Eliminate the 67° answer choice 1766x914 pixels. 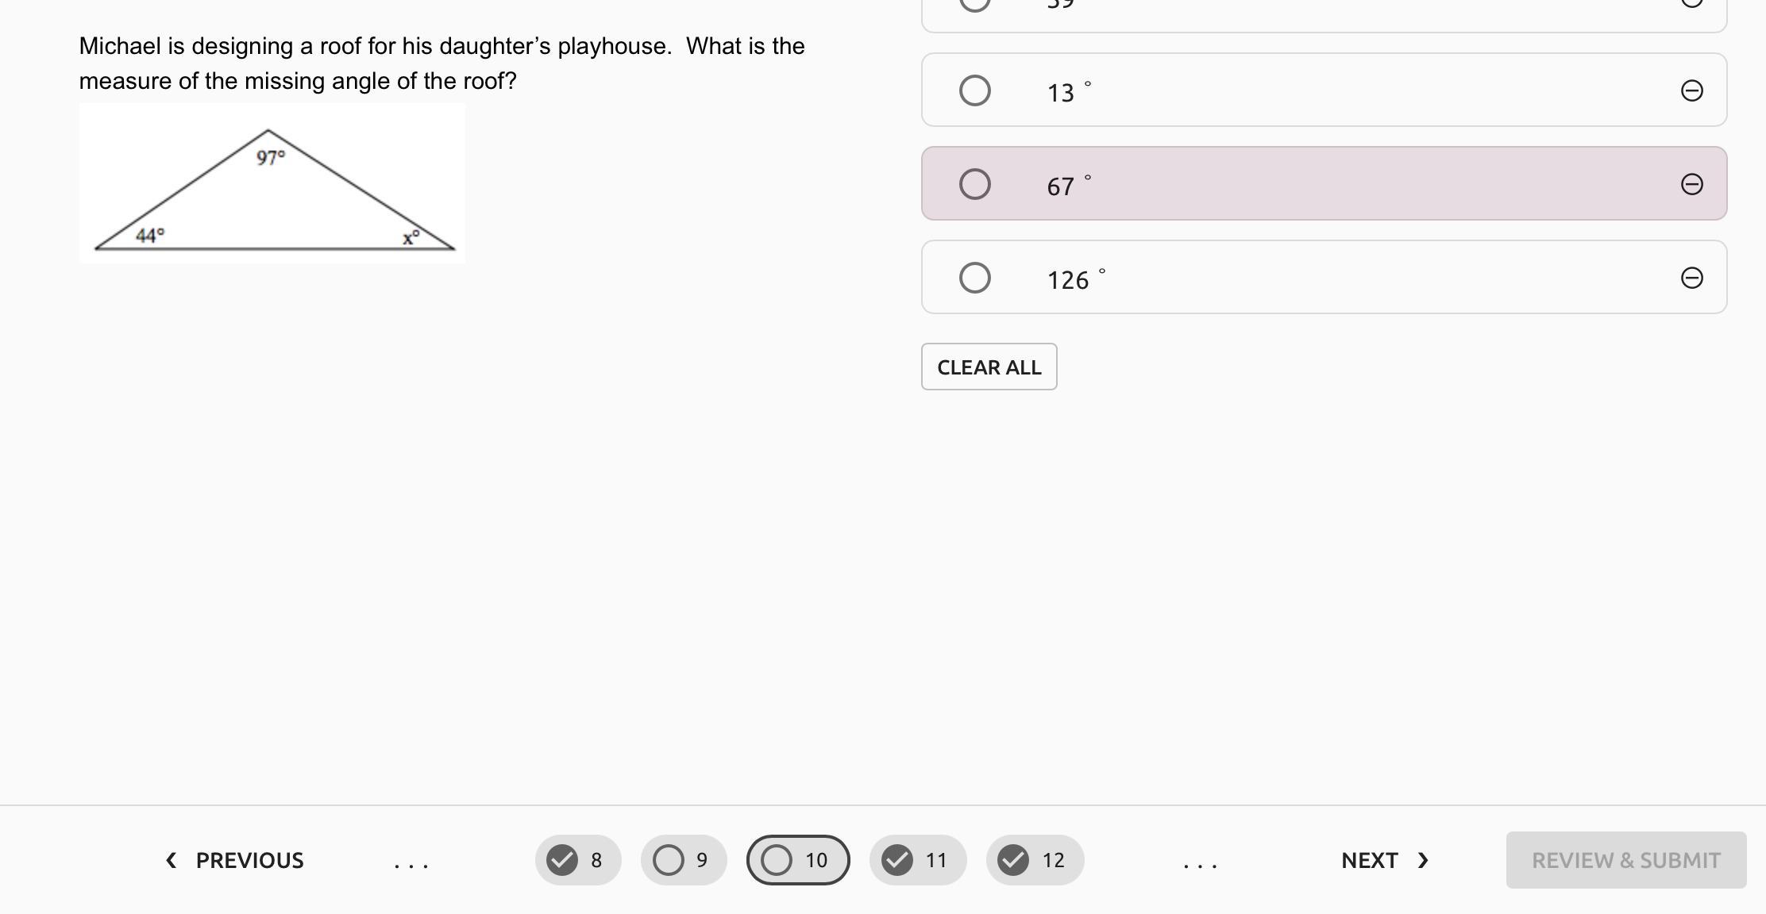point(1691,184)
